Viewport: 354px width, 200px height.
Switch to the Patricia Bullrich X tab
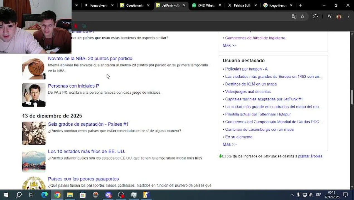[x=242, y=5]
